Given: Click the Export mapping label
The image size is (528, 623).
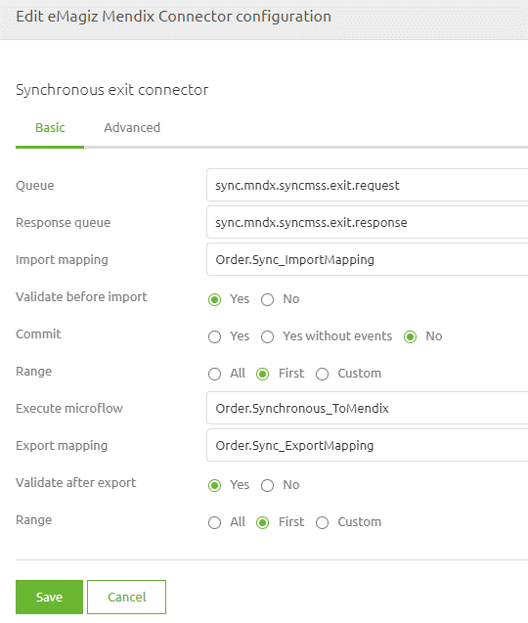Looking at the screenshot, I should click(62, 446).
